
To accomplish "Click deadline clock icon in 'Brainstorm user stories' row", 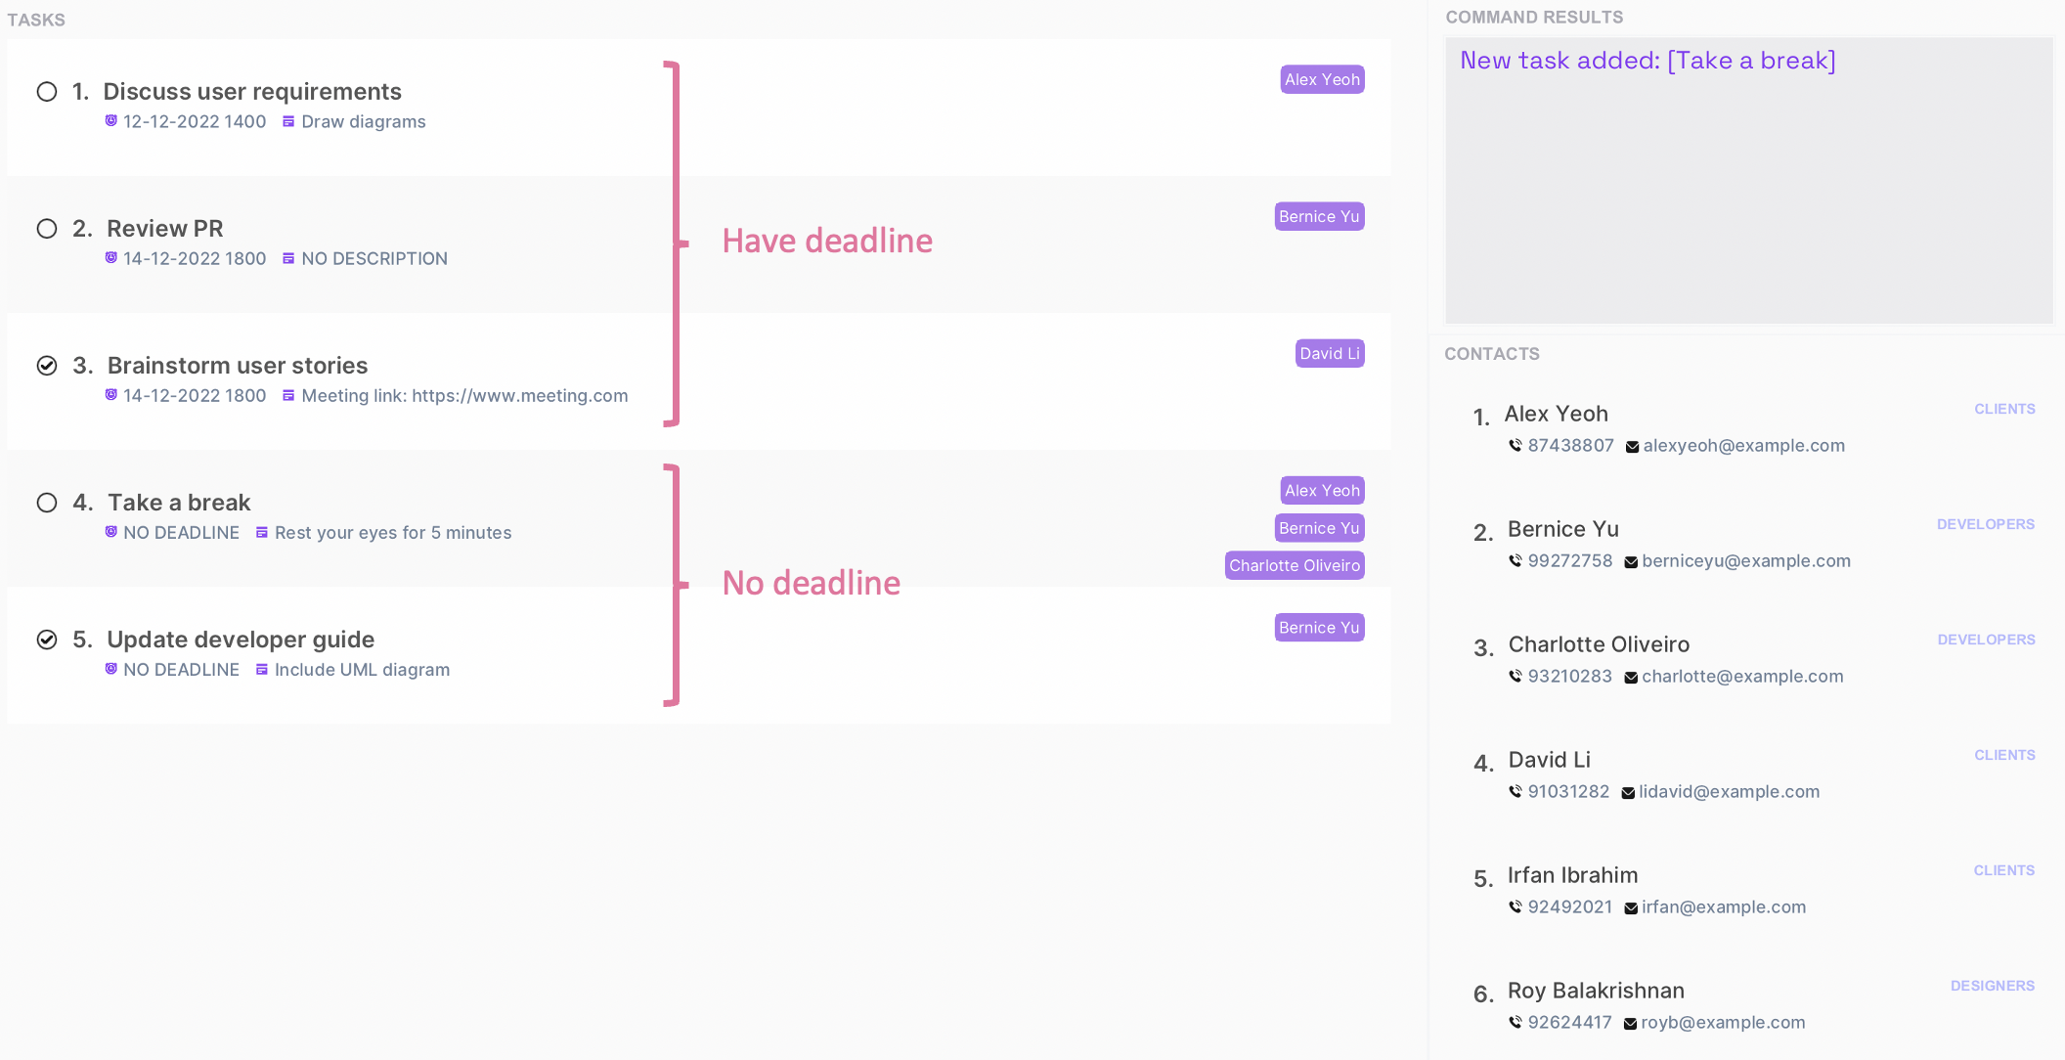I will [x=111, y=395].
